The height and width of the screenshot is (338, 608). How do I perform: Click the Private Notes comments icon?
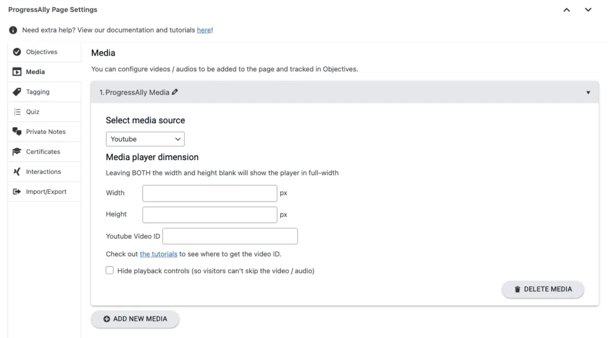pyautogui.click(x=17, y=132)
